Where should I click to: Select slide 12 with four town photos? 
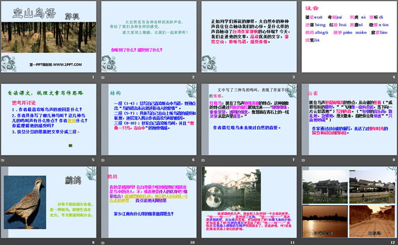click(x=349, y=202)
